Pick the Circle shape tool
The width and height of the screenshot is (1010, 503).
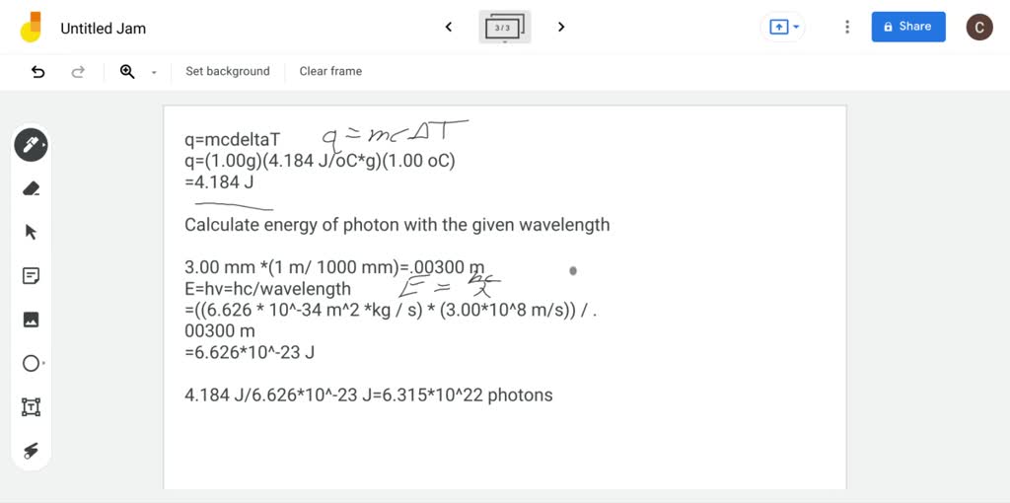31,363
